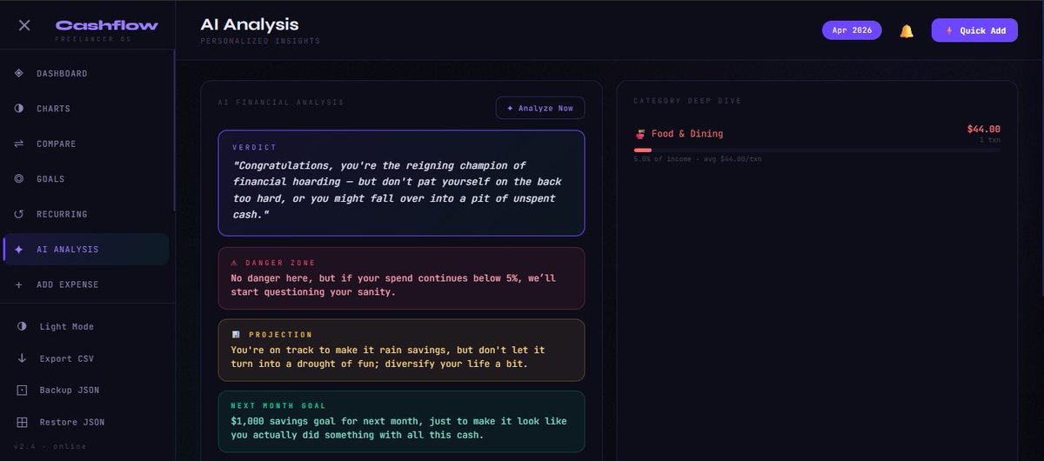Screen dimensions: 1044x461
Task: Select the Danger Zone card text
Action: (x=393, y=285)
